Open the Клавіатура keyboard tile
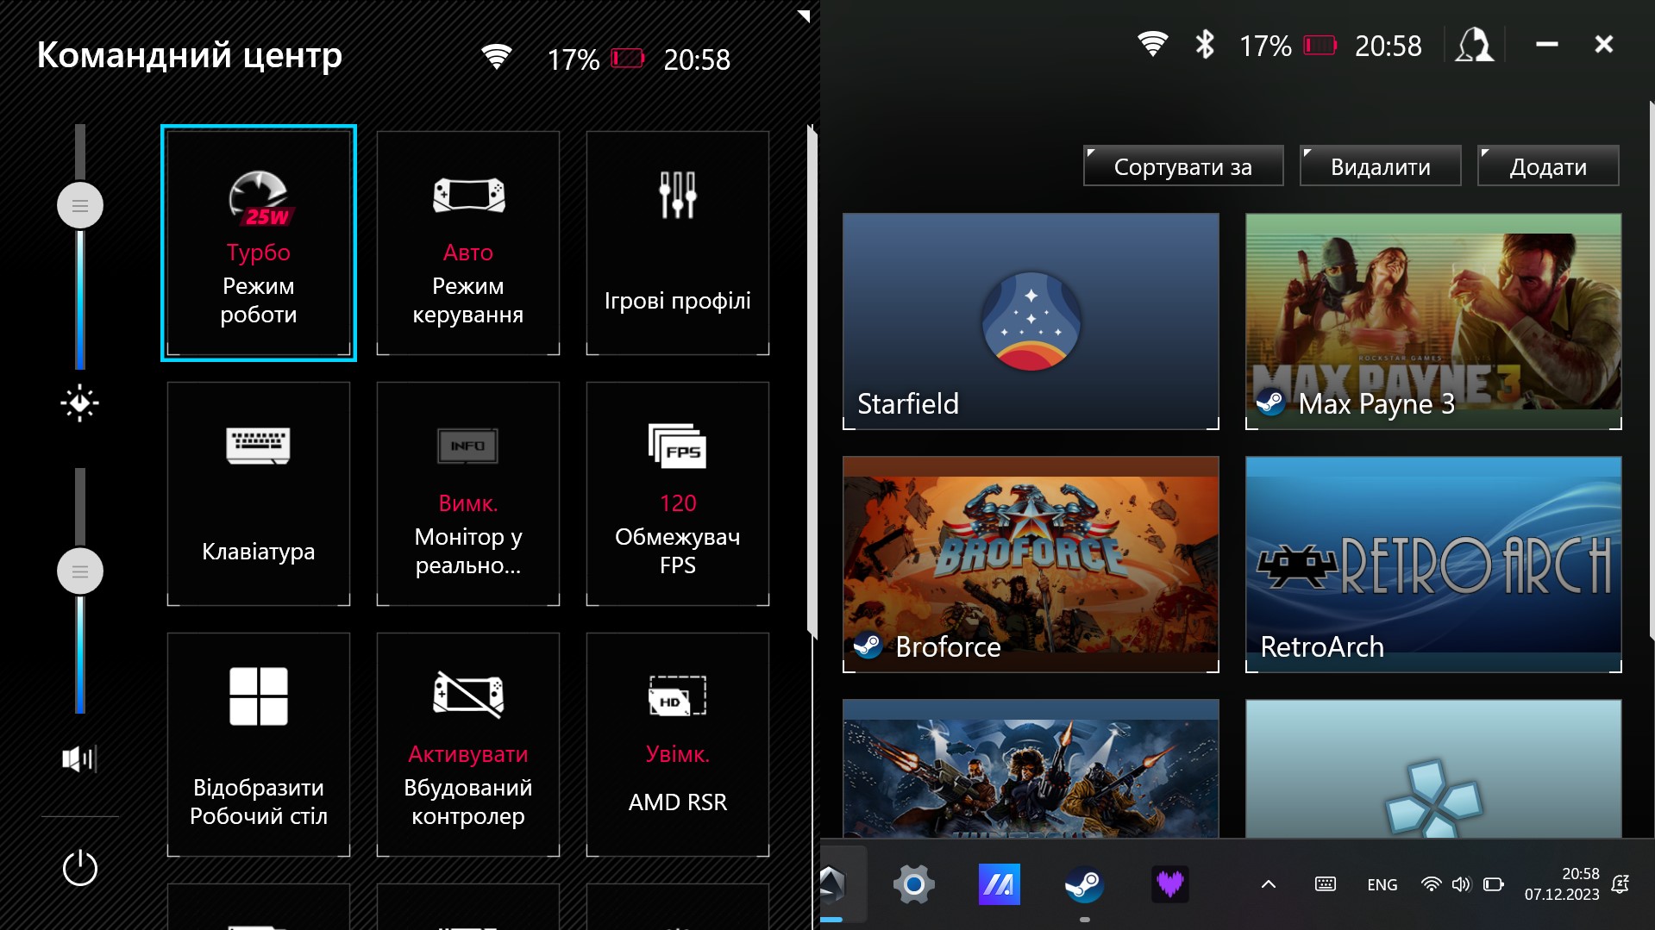 [x=258, y=494]
